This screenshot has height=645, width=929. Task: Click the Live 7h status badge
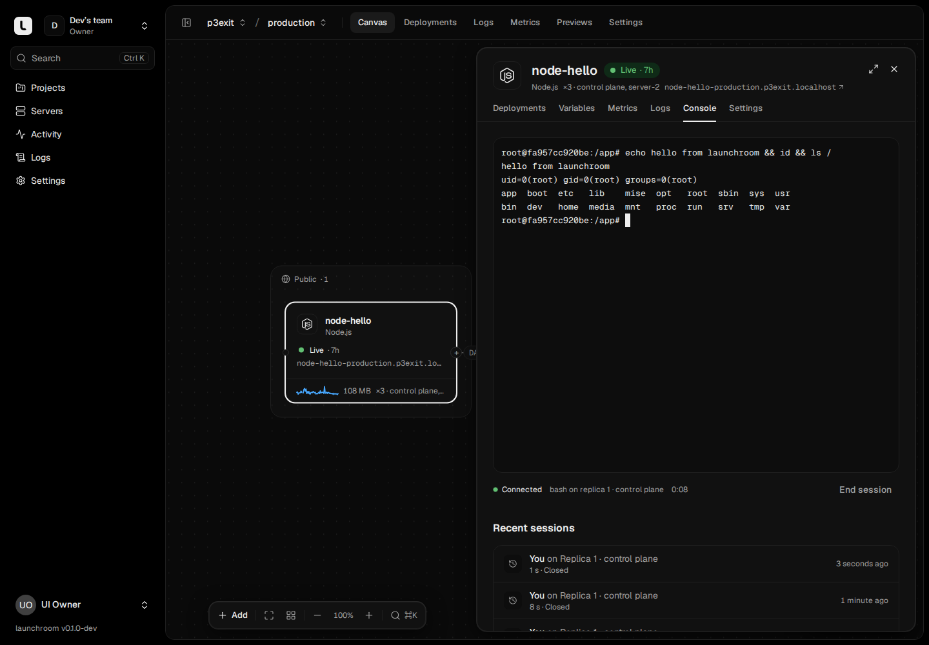click(632, 70)
